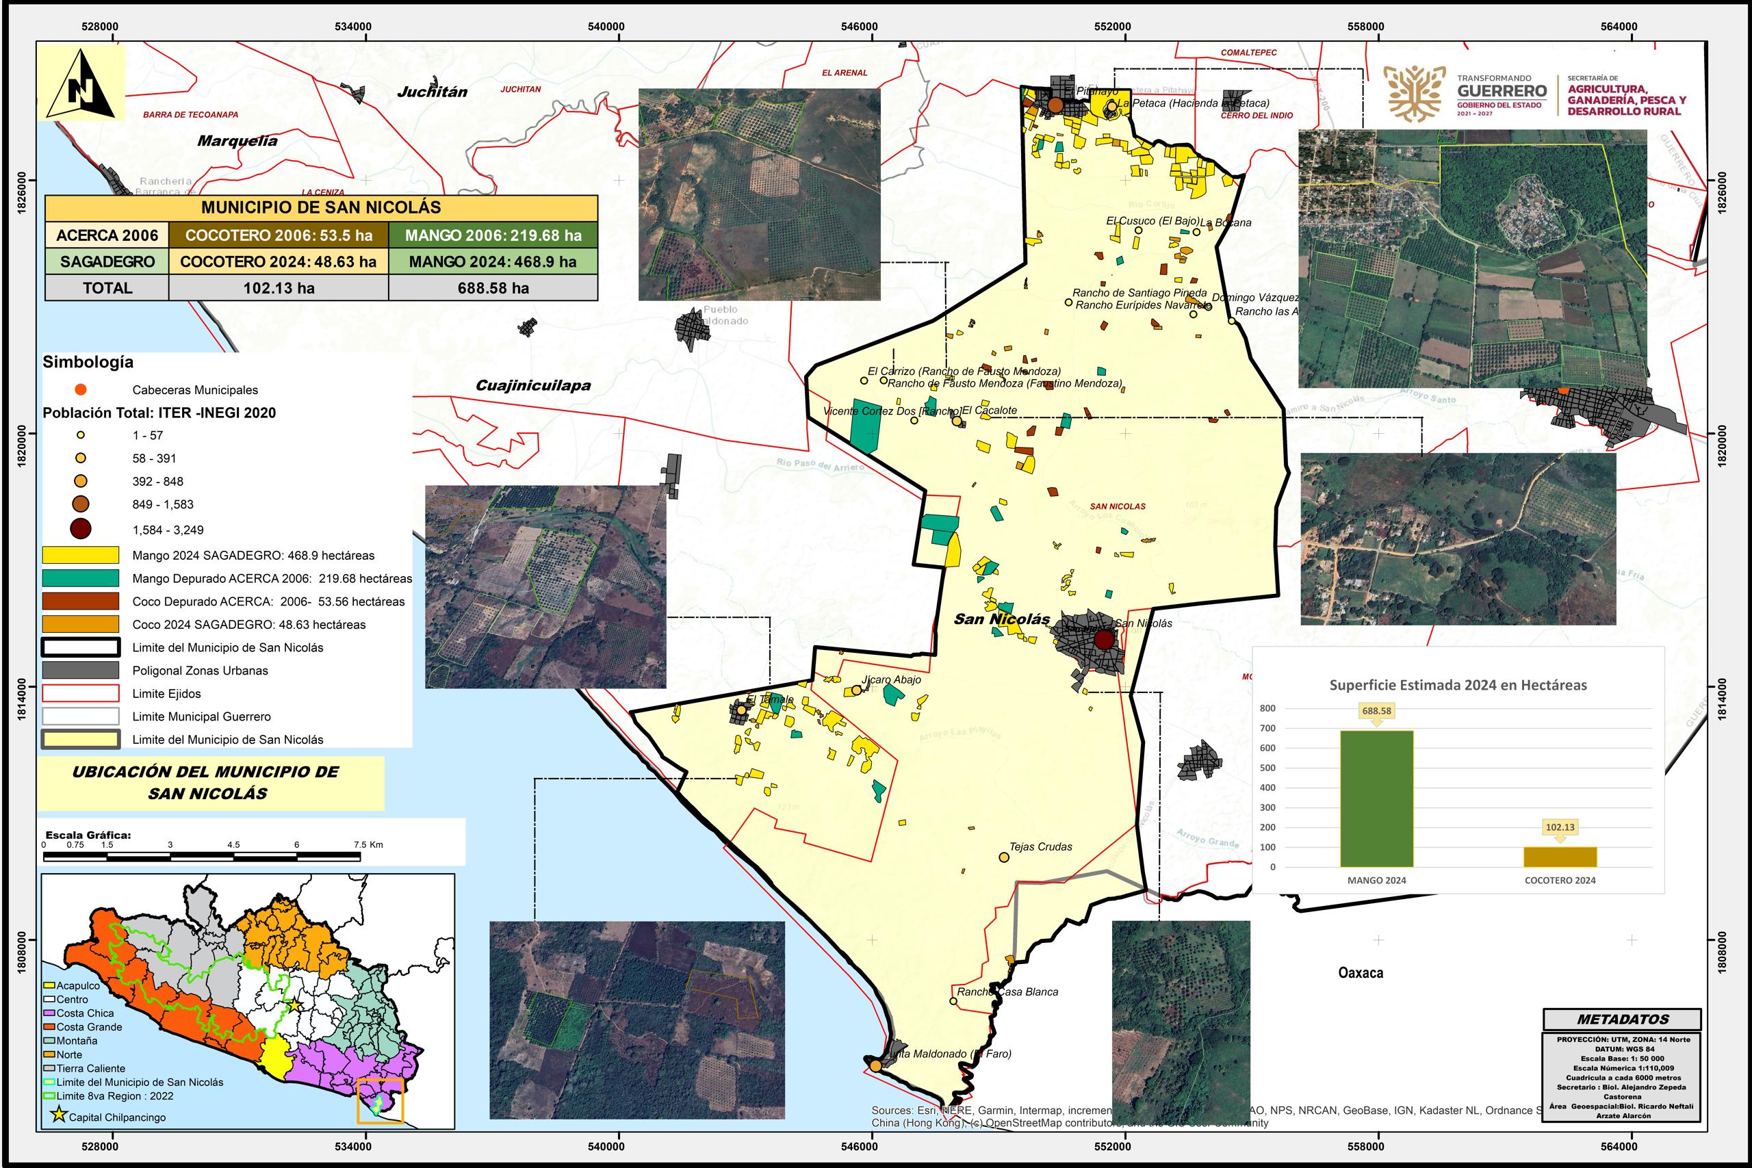Click the Cabeceras Municipales orange dot symbol
Image resolution: width=1752 pixels, height=1168 pixels.
pyautogui.click(x=81, y=389)
